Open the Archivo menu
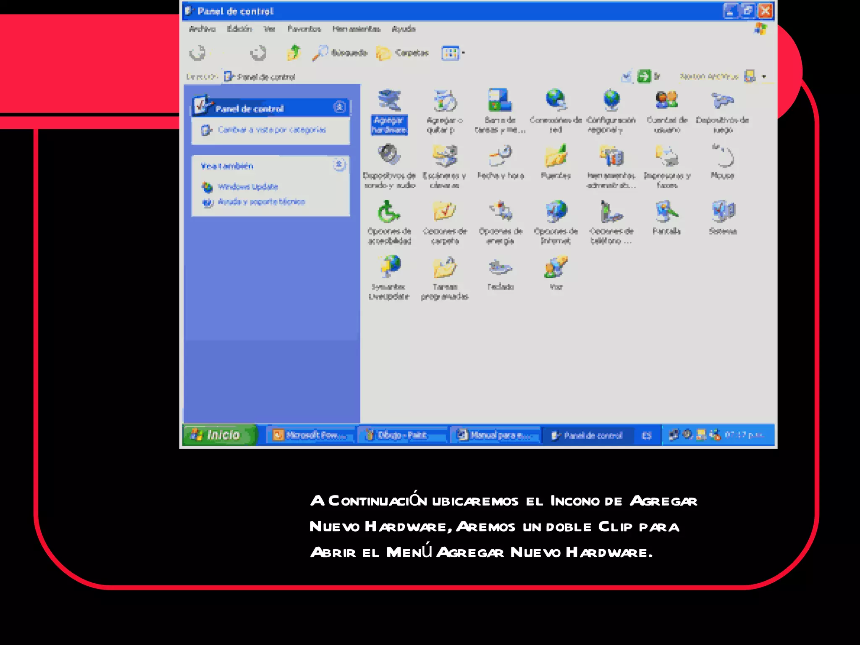This screenshot has width=860, height=645. [202, 29]
